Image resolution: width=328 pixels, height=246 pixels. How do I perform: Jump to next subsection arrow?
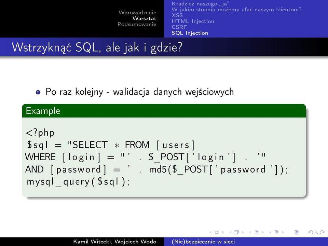[x=263, y=232]
